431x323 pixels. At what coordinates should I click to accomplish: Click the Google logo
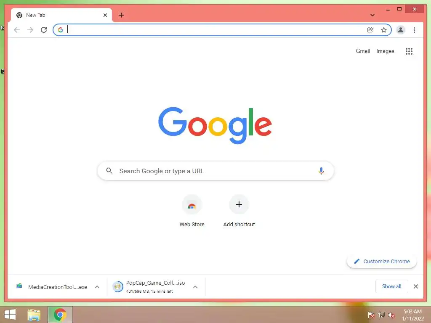(x=215, y=125)
